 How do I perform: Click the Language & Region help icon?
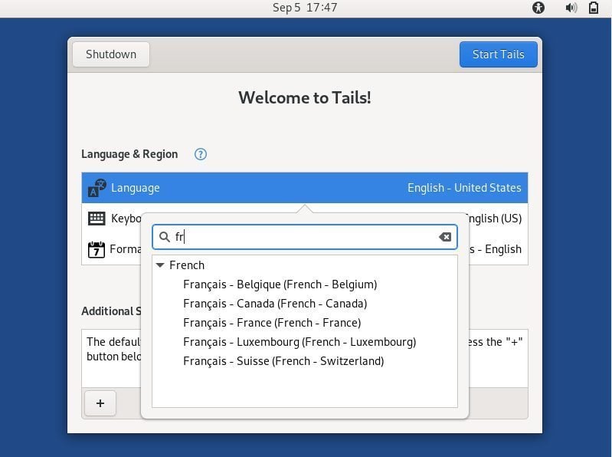tap(201, 154)
